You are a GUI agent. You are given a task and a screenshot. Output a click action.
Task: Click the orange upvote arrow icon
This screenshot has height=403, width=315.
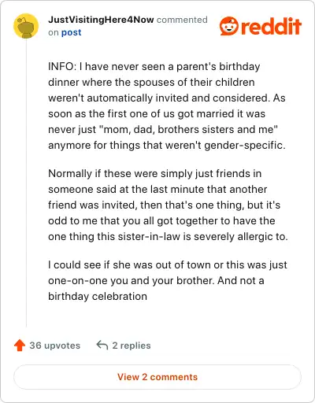(20, 346)
